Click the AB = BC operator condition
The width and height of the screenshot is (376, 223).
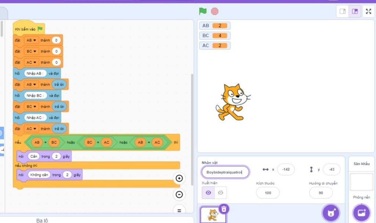[45, 142]
